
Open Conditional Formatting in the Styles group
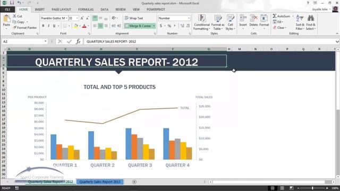click(202, 22)
